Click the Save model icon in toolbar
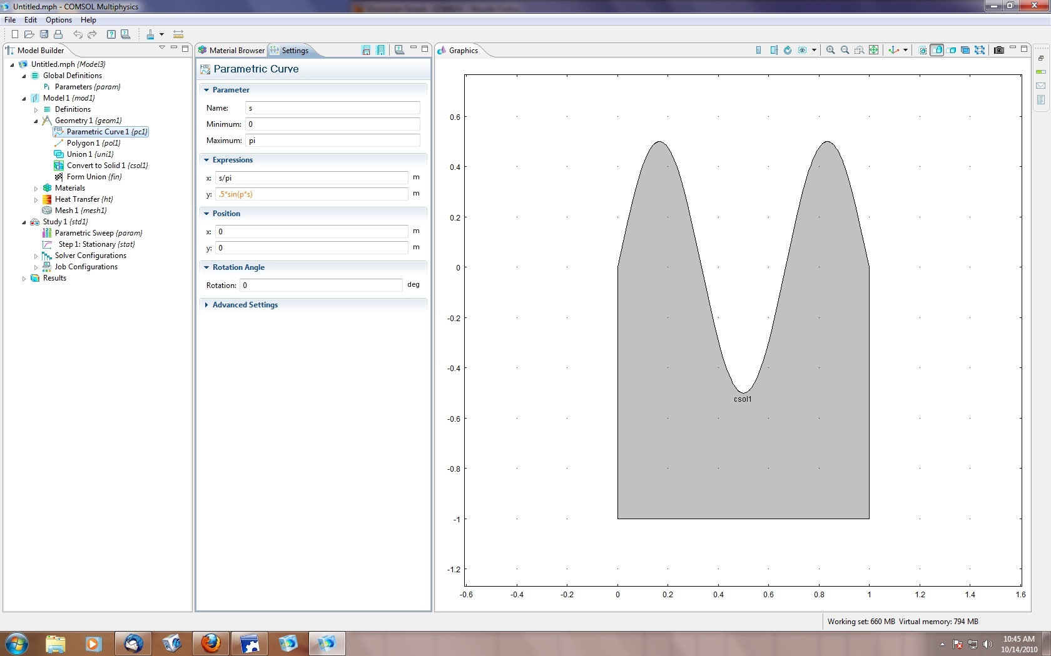The width and height of the screenshot is (1051, 656). tap(44, 34)
